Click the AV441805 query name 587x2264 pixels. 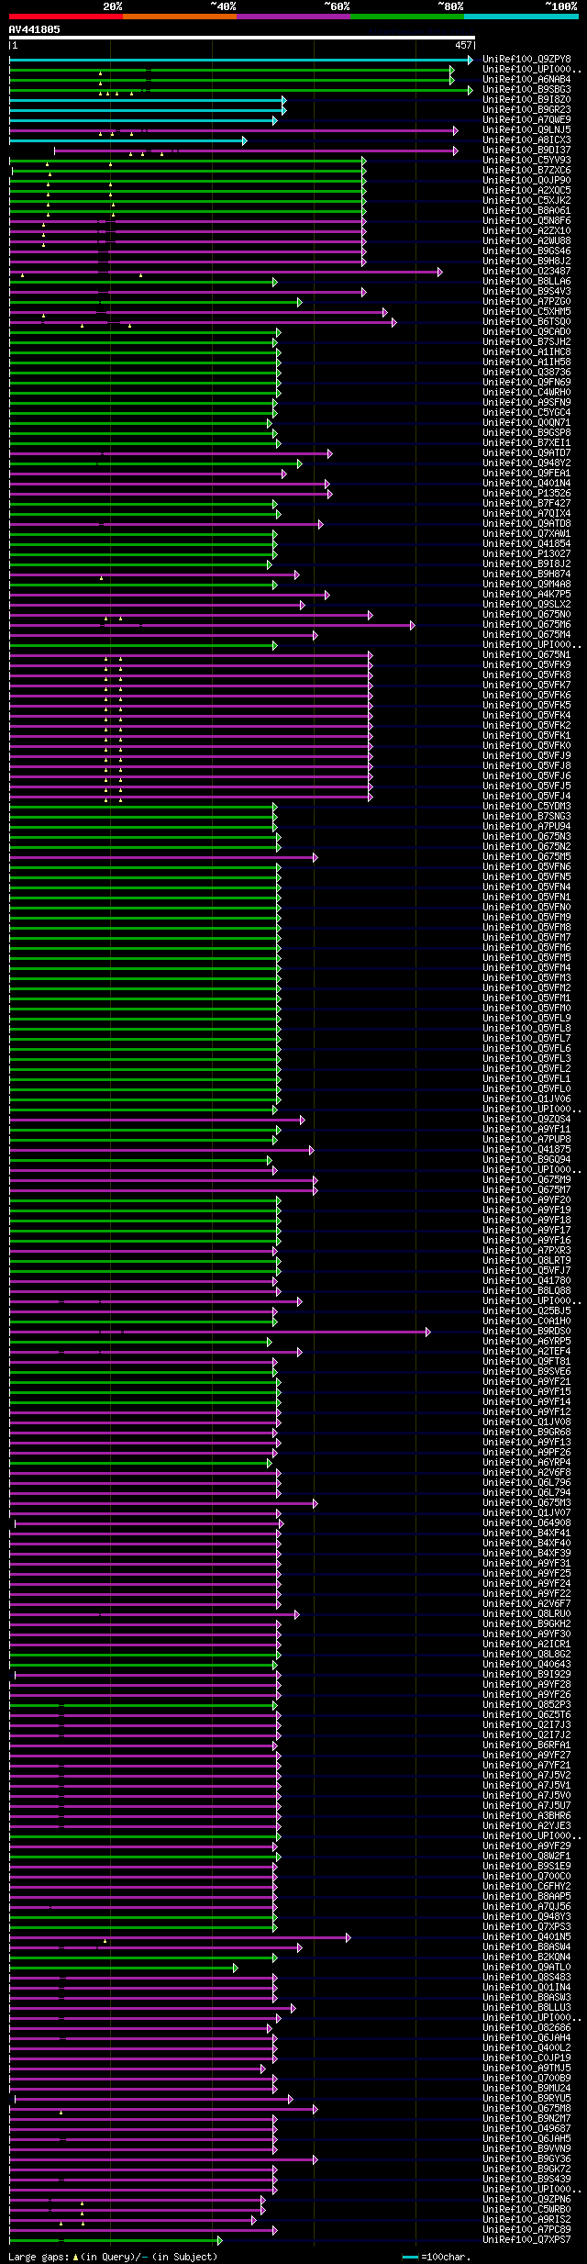pos(35,29)
